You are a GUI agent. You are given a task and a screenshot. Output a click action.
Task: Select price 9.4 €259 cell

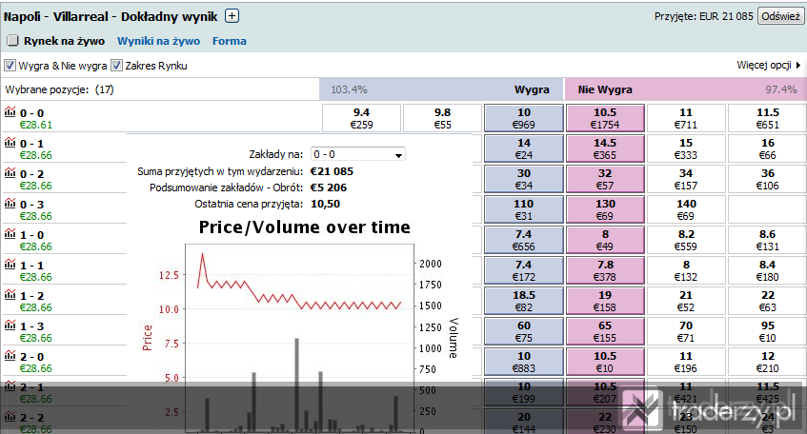tap(361, 118)
